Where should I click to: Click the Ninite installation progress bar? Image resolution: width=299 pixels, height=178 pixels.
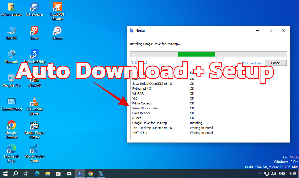pyautogui.click(x=209, y=54)
